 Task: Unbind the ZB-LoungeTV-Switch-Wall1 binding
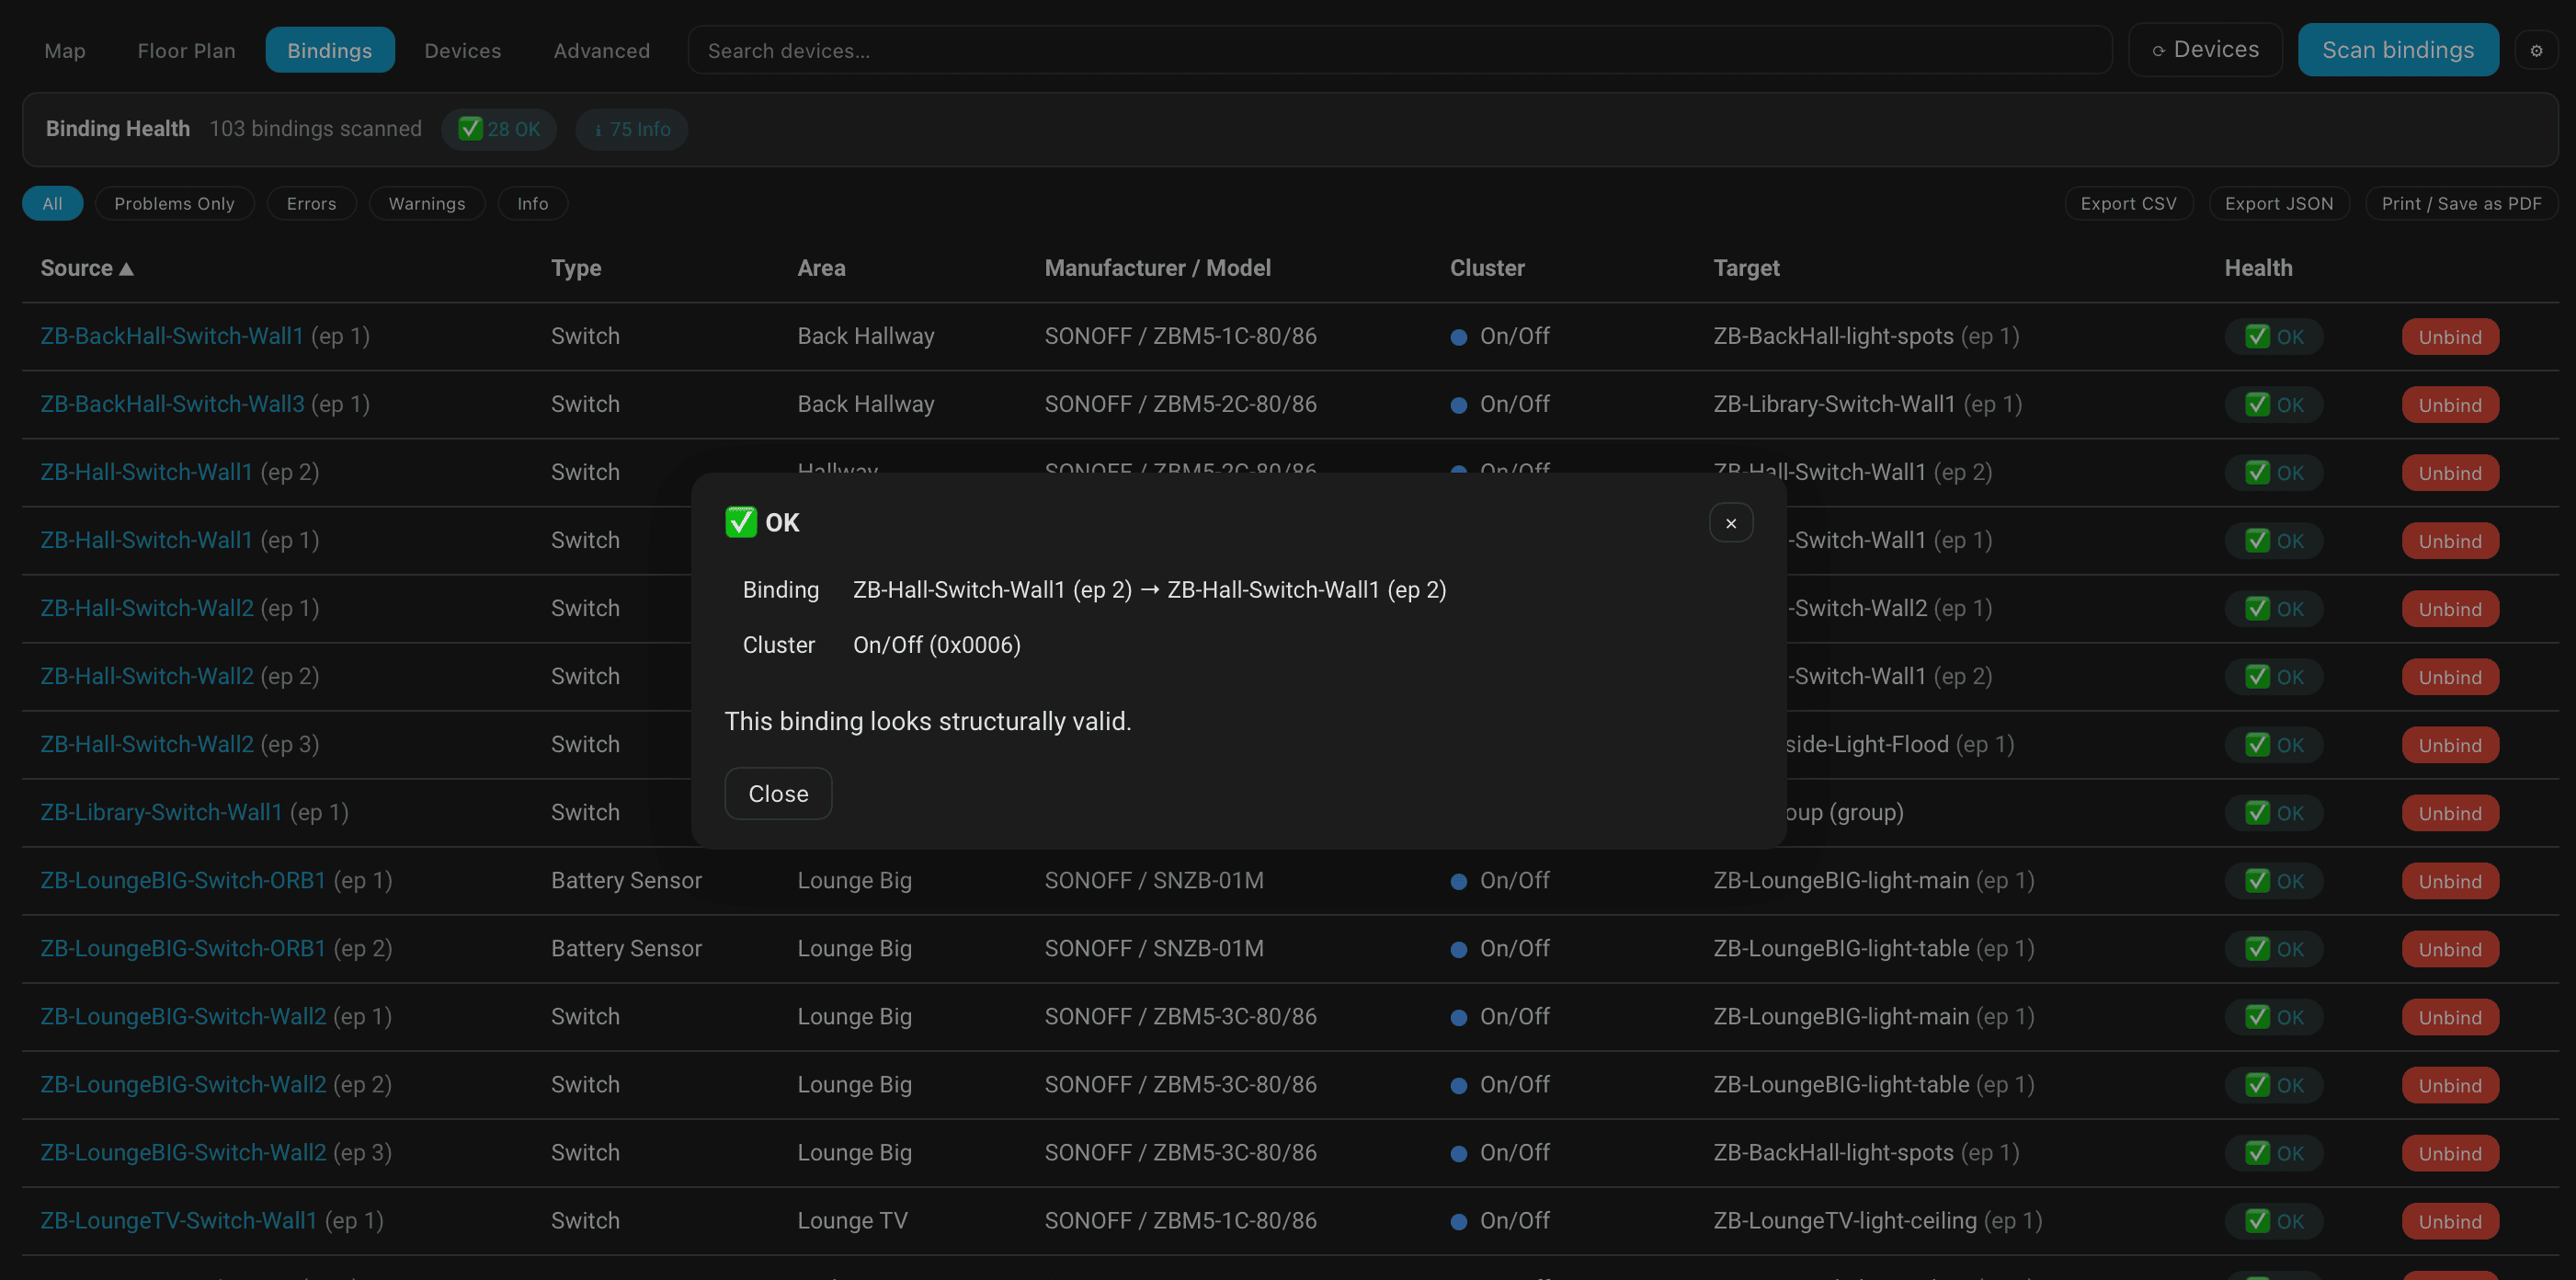tap(2449, 1221)
